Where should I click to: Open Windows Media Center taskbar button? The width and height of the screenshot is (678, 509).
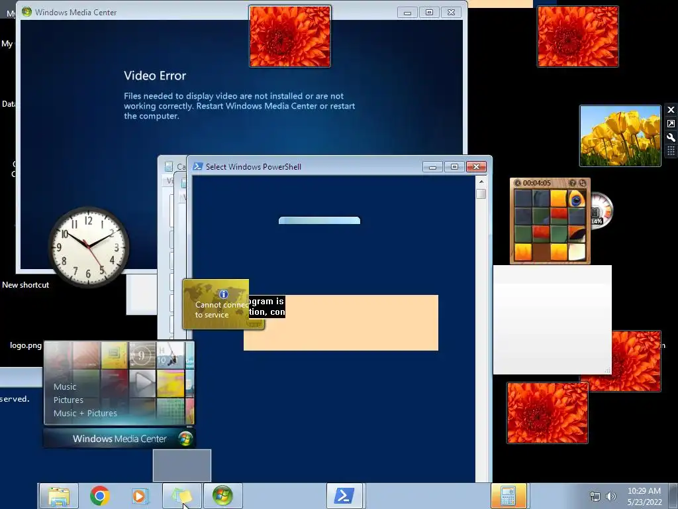coord(222,496)
